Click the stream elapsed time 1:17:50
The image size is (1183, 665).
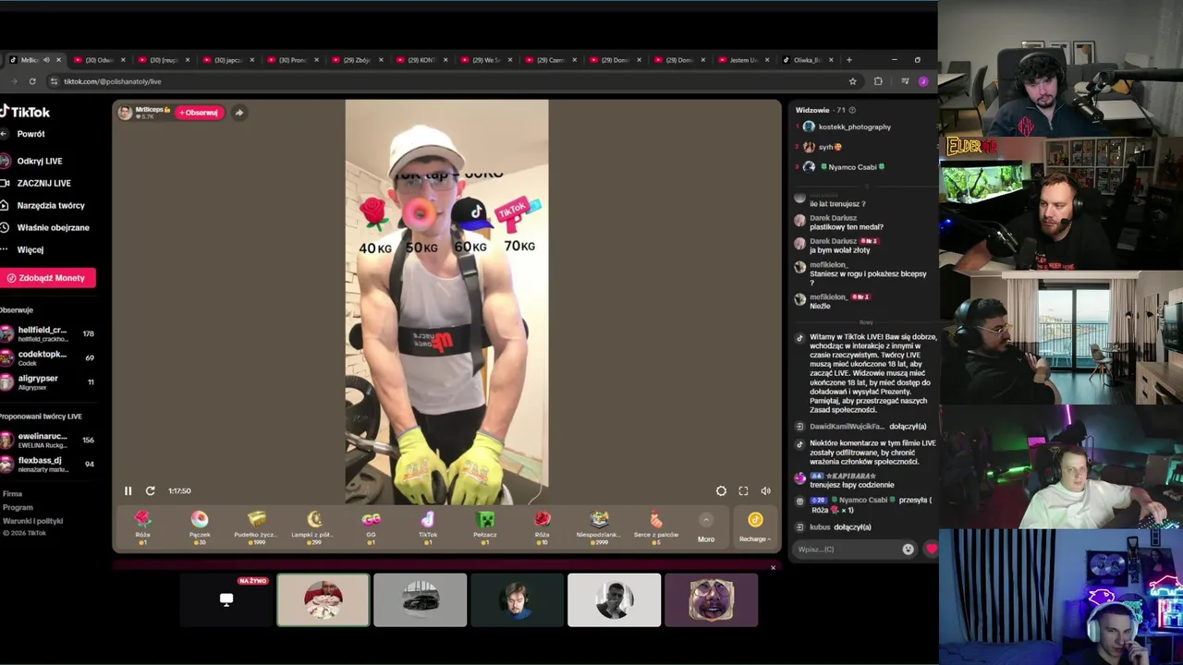179,491
